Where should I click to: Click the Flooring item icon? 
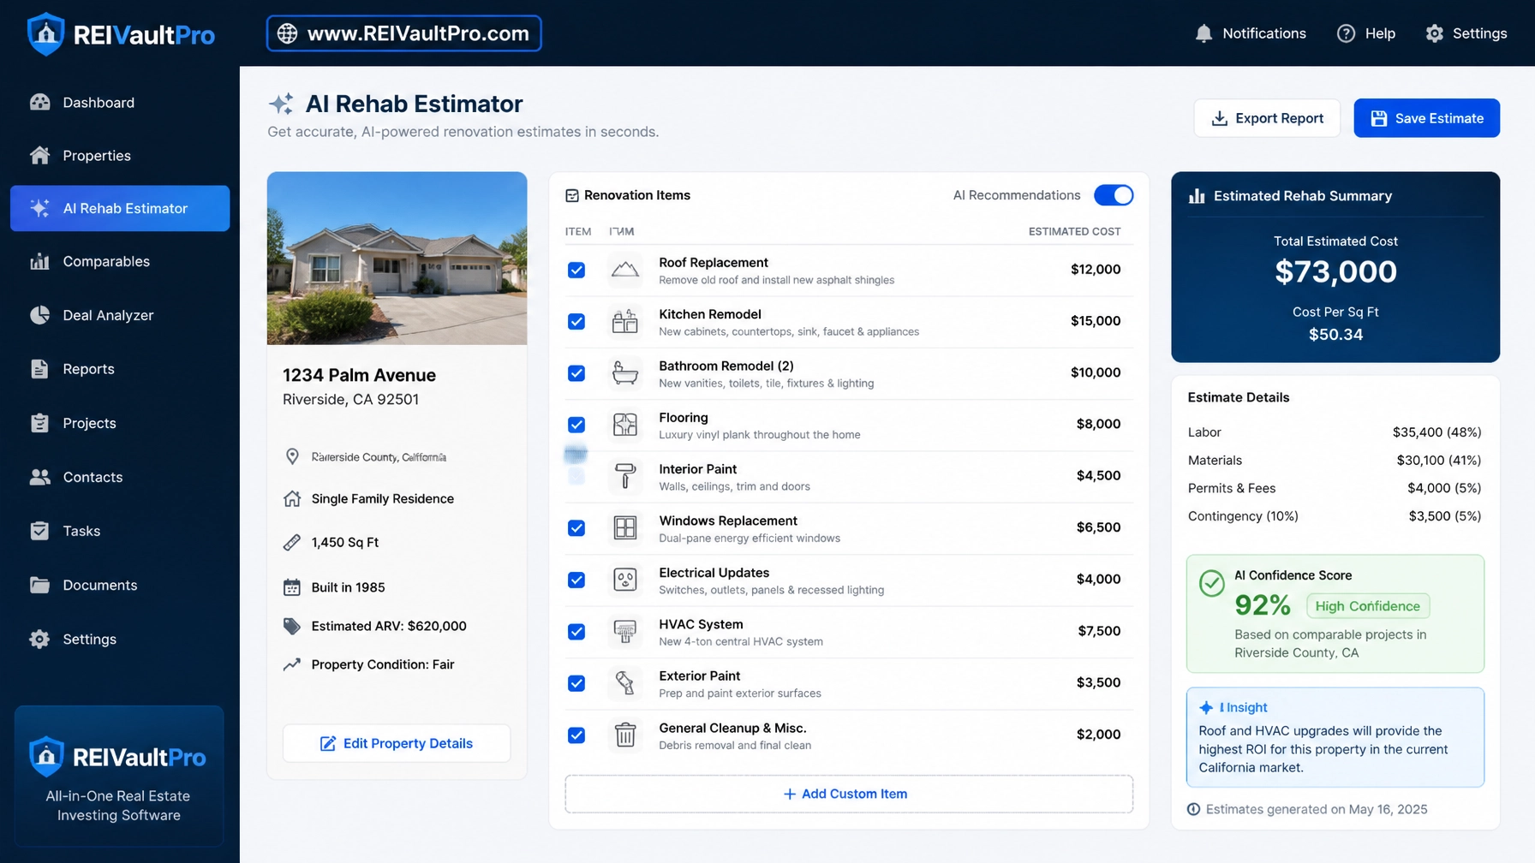[625, 425]
